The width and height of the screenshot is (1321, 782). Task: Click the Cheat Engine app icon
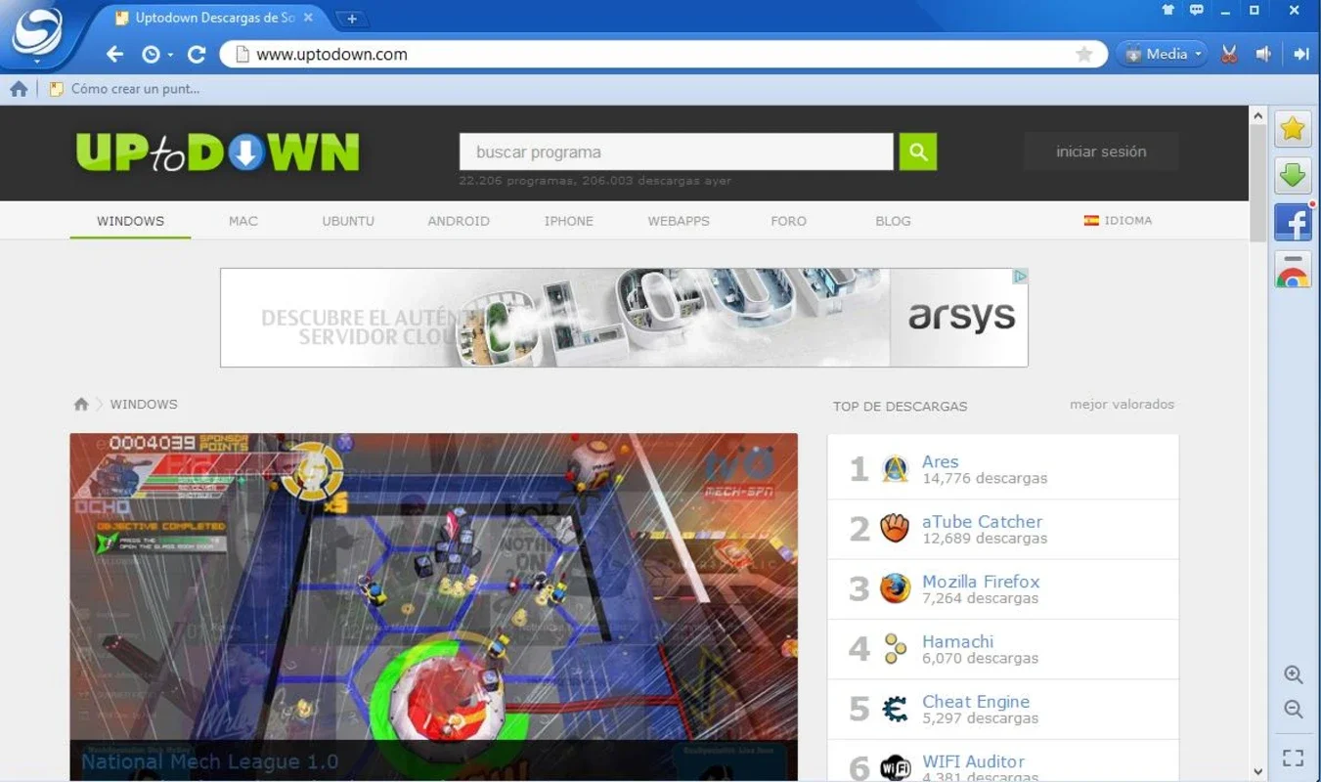coord(895,709)
